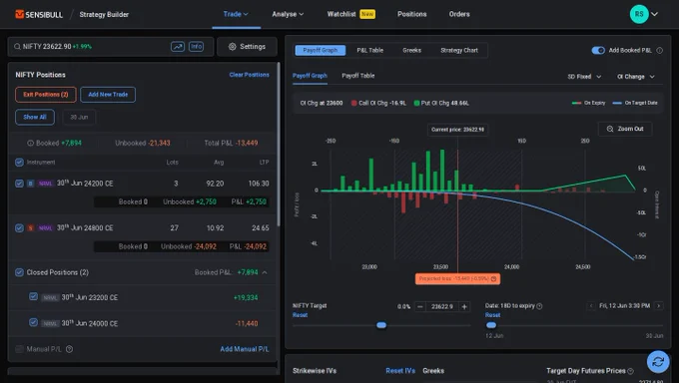Go to Positions page
This screenshot has height=383, width=679.
coord(411,14)
